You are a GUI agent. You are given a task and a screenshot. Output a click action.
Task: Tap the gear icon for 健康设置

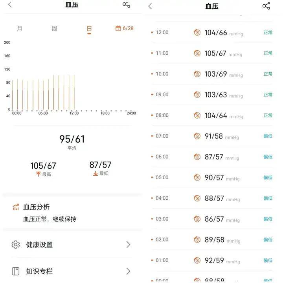pyautogui.click(x=15, y=244)
